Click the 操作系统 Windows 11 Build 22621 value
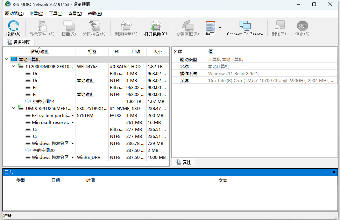This screenshot has width=340, height=220. tap(233, 74)
